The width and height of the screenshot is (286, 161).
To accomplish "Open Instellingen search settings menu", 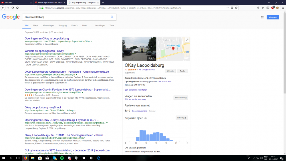I will (x=100, y=25).
